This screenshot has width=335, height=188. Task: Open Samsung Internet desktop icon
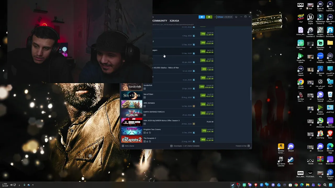click(320, 97)
